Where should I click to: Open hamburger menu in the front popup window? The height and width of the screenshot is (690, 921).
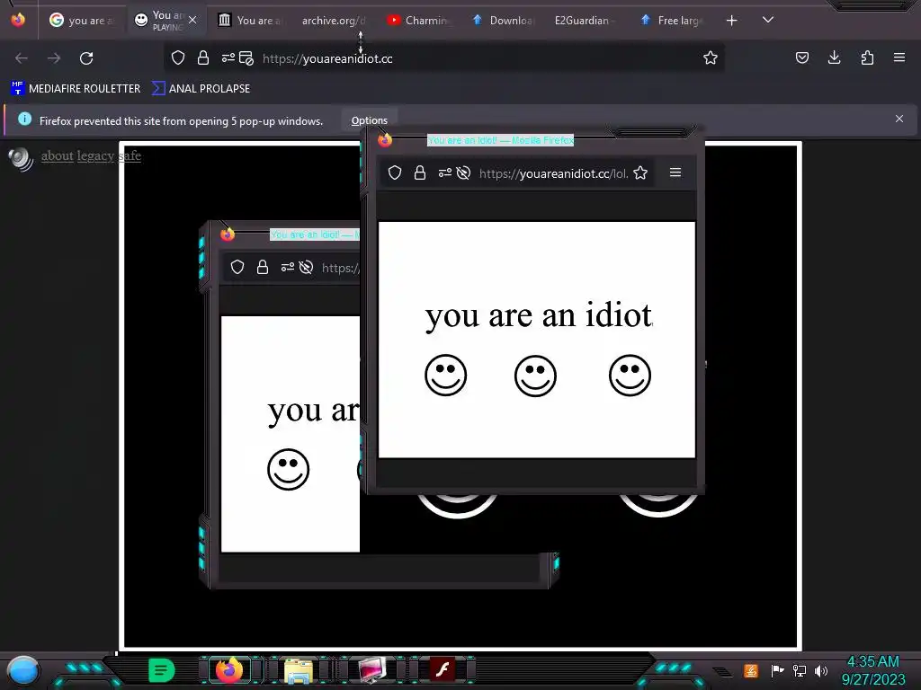tap(675, 172)
